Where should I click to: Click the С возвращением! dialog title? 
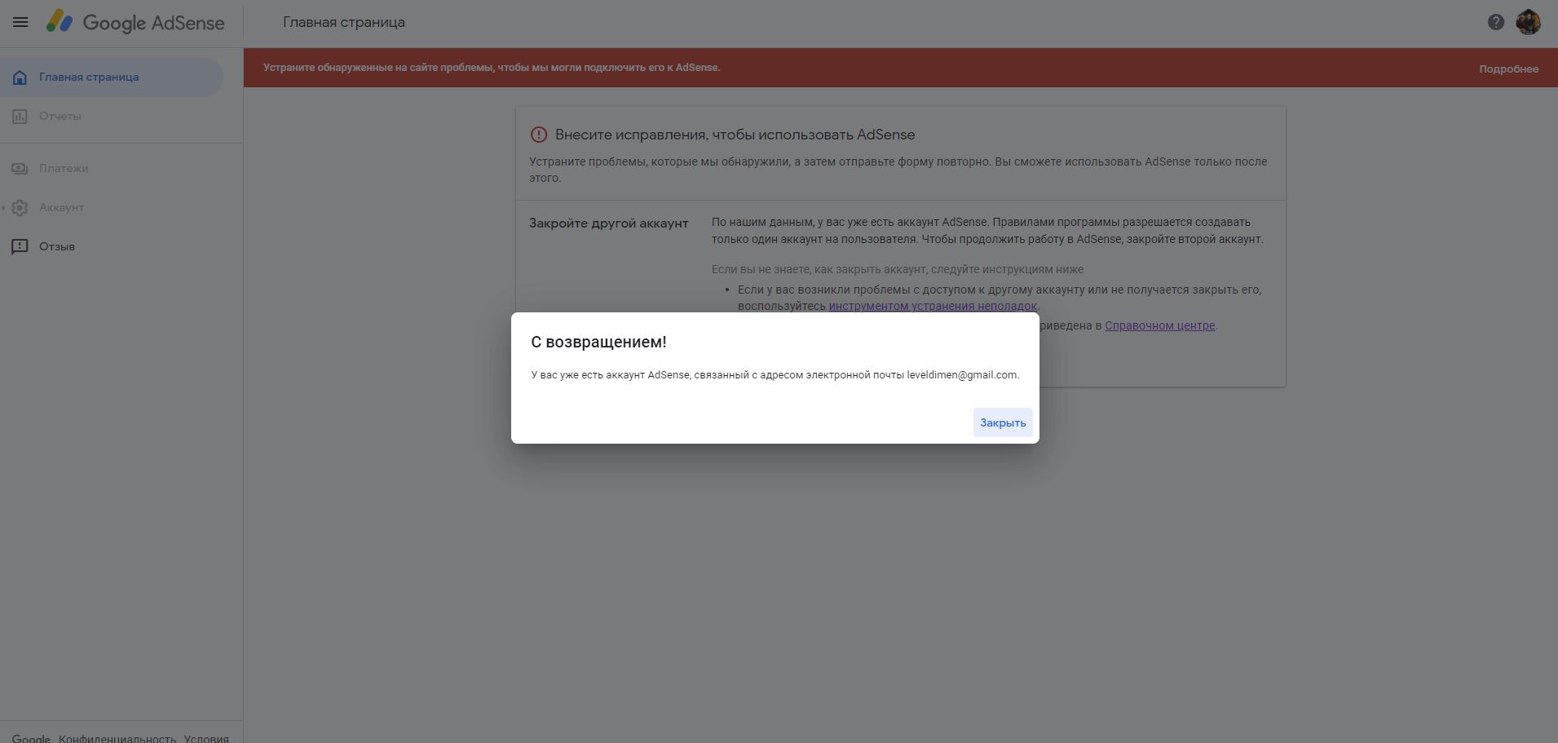click(x=598, y=342)
